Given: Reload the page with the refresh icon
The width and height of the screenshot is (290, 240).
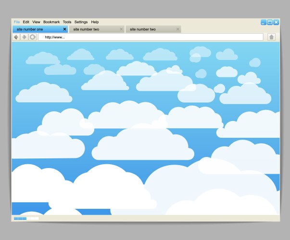Looking at the screenshot, I should click(33, 37).
